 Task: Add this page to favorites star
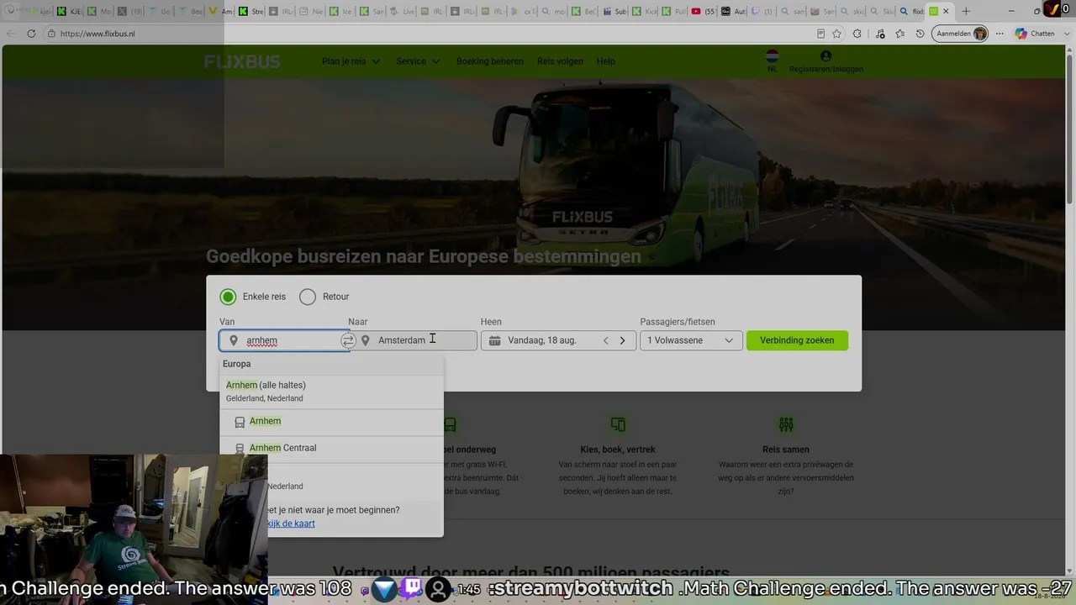[836, 34]
